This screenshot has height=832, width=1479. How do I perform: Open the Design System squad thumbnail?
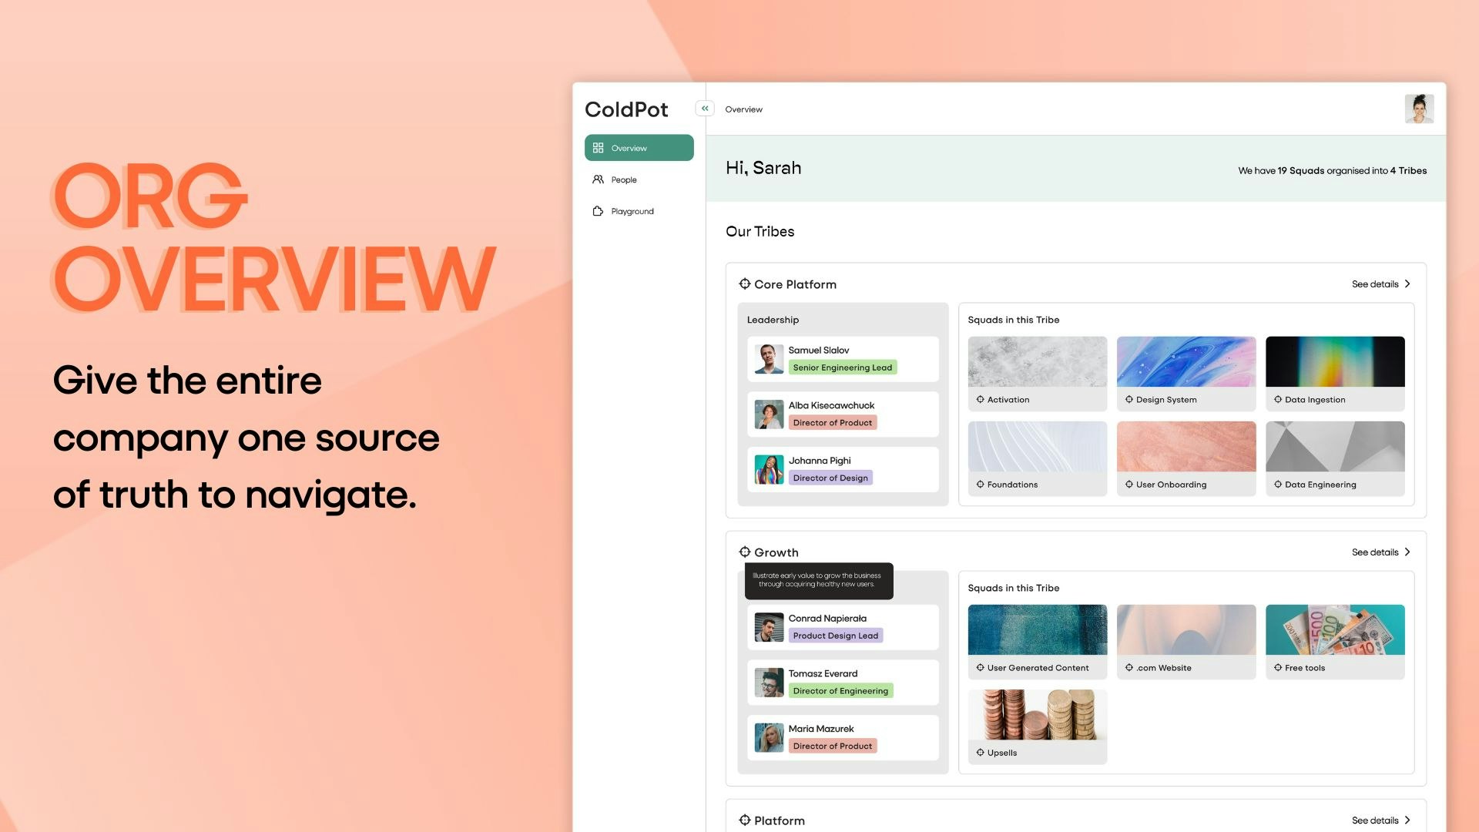tap(1186, 361)
